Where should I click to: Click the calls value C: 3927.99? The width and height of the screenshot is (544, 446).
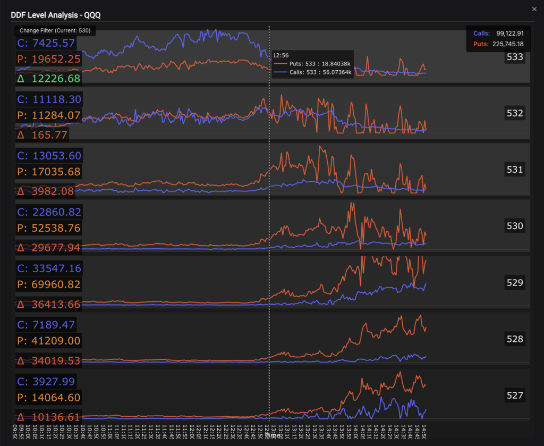click(x=46, y=382)
